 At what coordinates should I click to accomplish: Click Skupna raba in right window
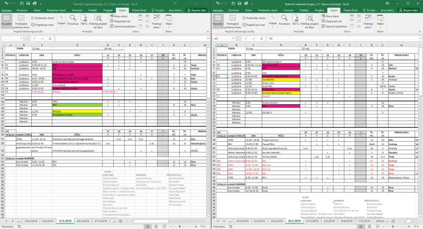tap(408, 10)
